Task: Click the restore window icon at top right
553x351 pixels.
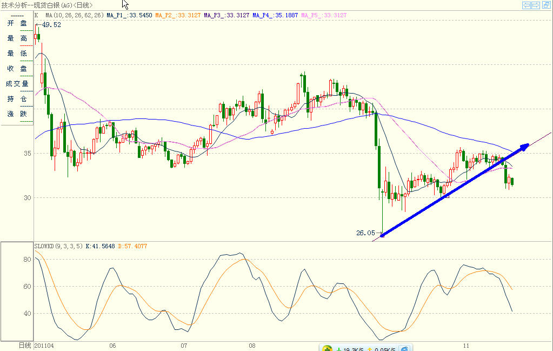Action: click(547, 5)
